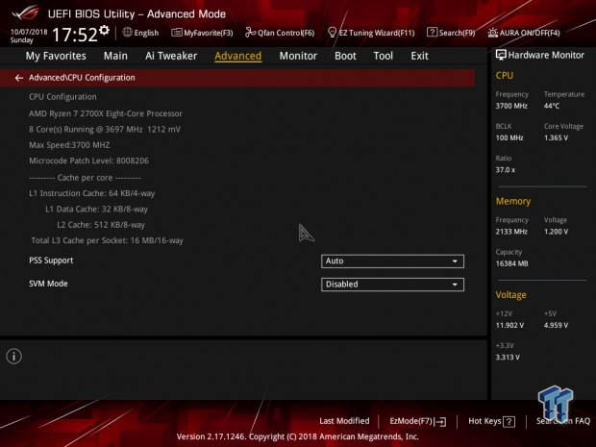Image resolution: width=596 pixels, height=447 pixels.
Task: Click the BCLK value 100 MHz
Action: tap(509, 137)
